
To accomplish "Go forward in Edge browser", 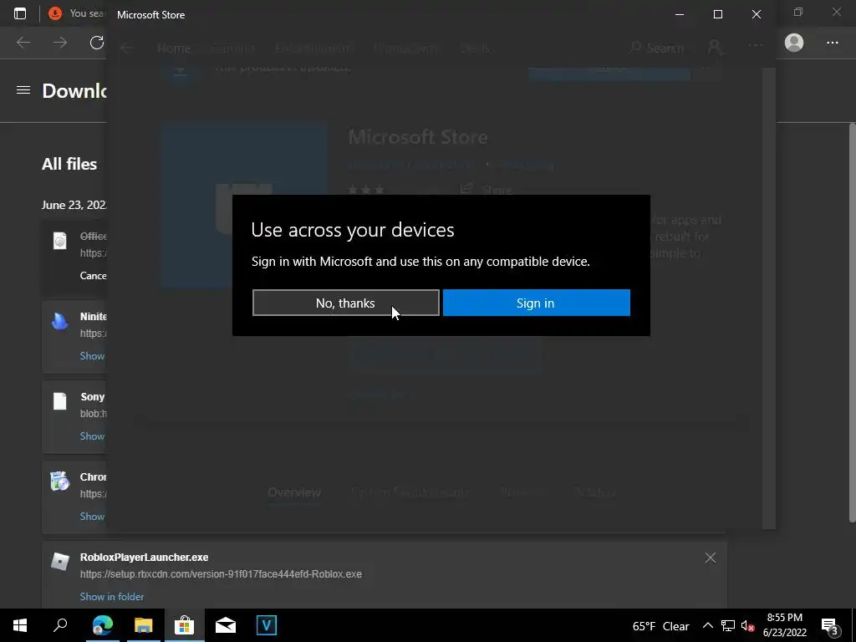I will coord(60,43).
